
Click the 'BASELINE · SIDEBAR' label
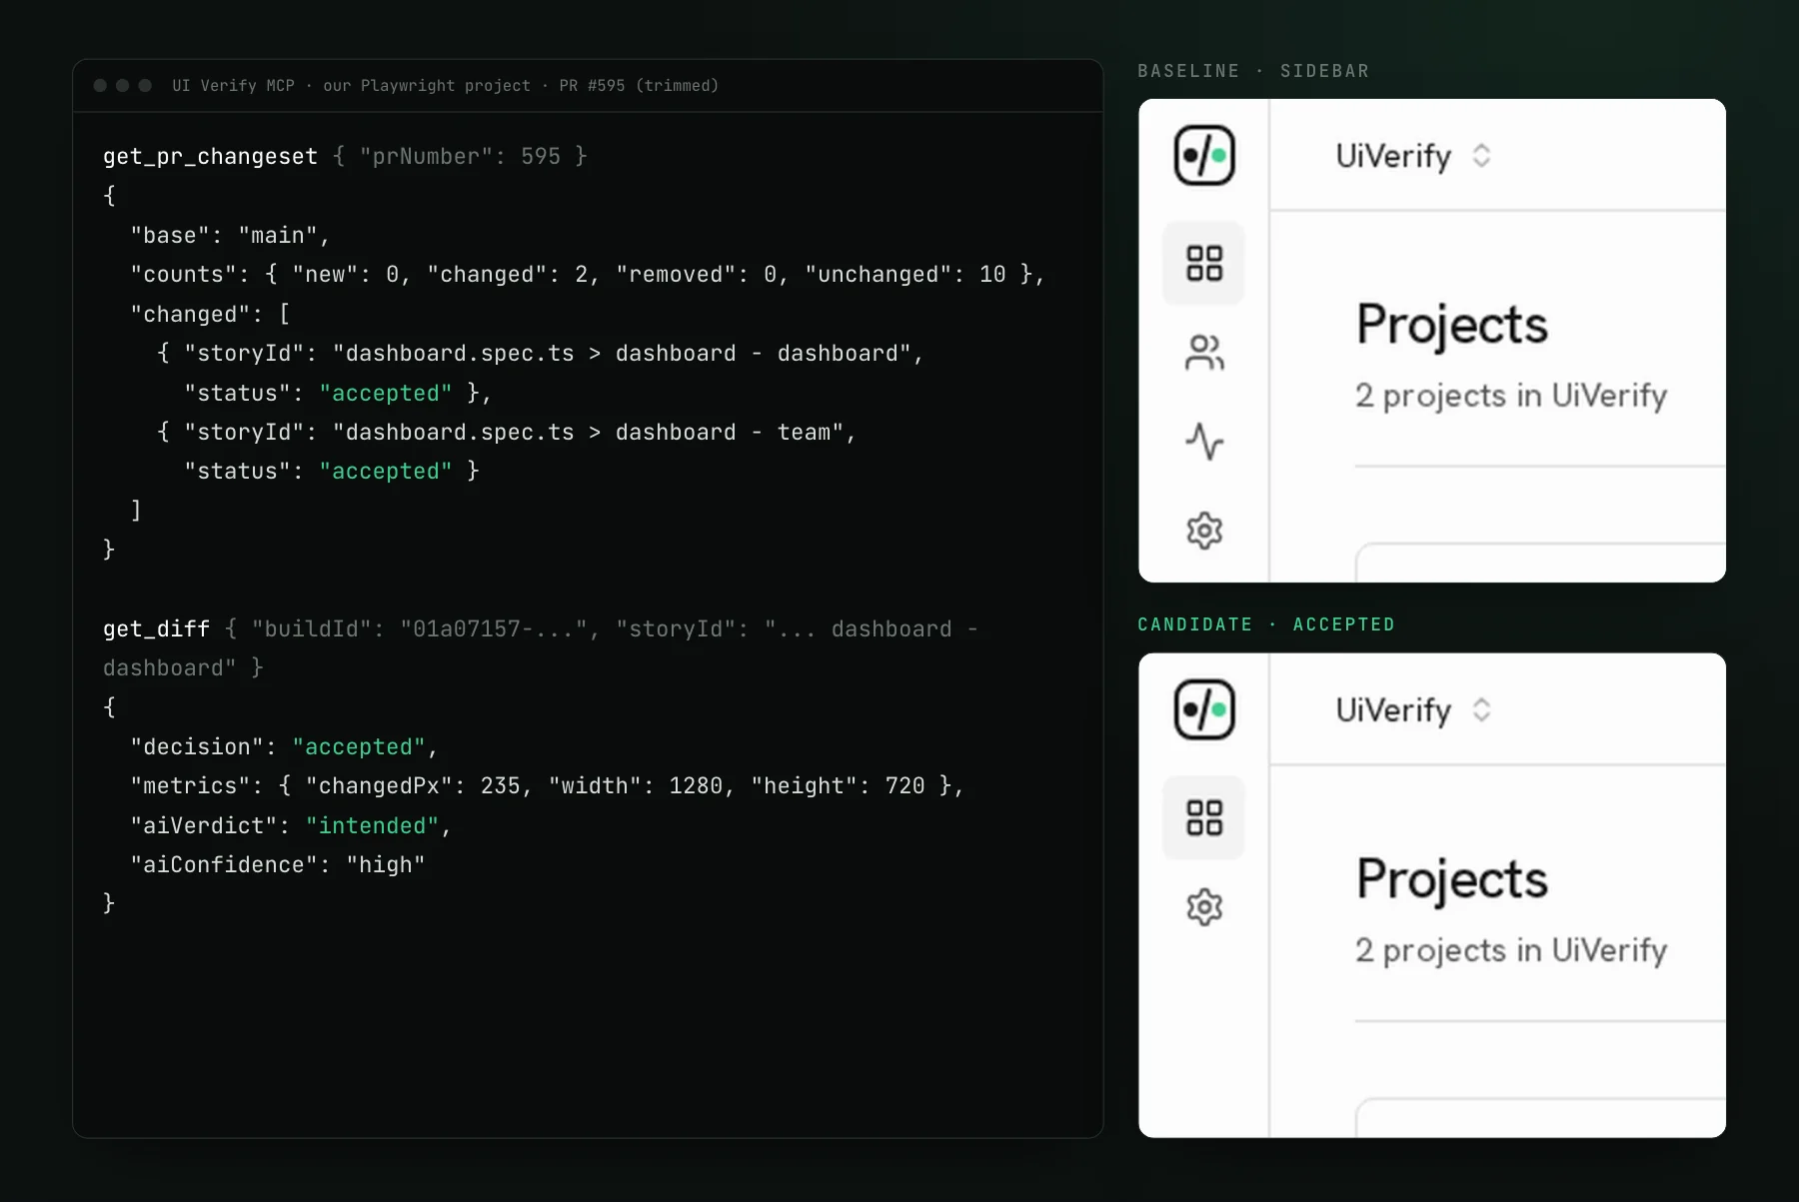tap(1253, 71)
